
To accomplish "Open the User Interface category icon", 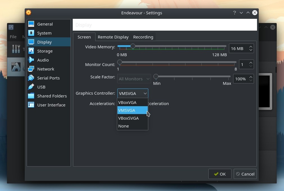I will tap(31, 105).
